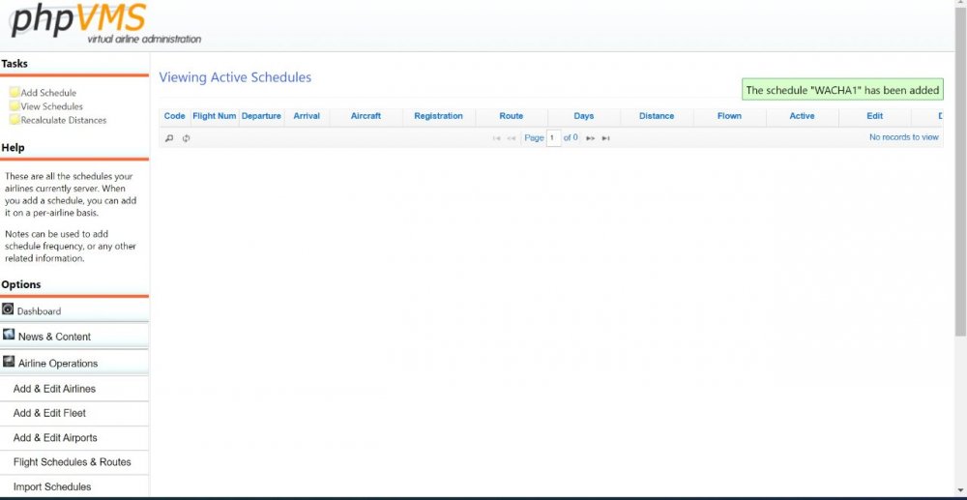Open the View Schedules task link
The height and width of the screenshot is (500, 967).
pyautogui.click(x=52, y=106)
